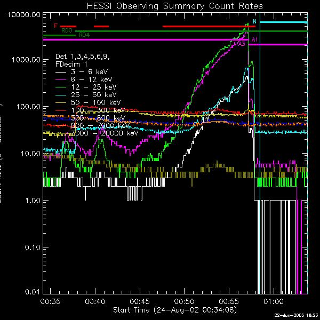This screenshot has height=320, width=320.
Task: Click the green color sample beside 12 - 25 keV
Action: coord(61,87)
